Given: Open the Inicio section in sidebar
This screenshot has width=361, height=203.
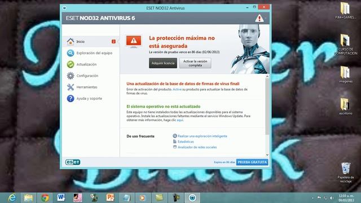Looking at the screenshot, I should pyautogui.click(x=91, y=42).
